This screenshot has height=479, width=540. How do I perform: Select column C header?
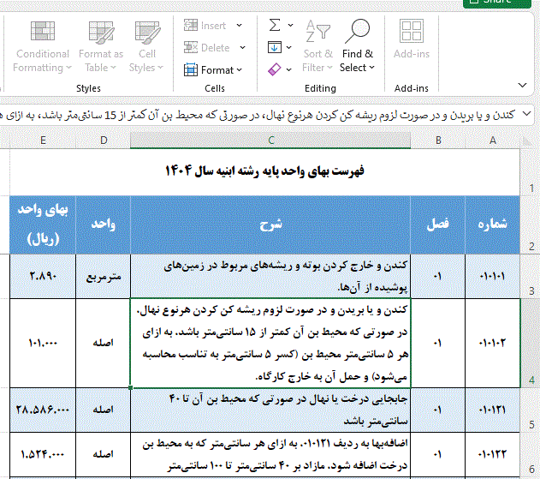[x=271, y=141]
